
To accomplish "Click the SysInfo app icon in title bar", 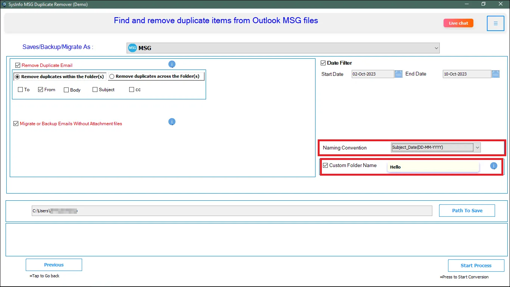I will point(4,4).
